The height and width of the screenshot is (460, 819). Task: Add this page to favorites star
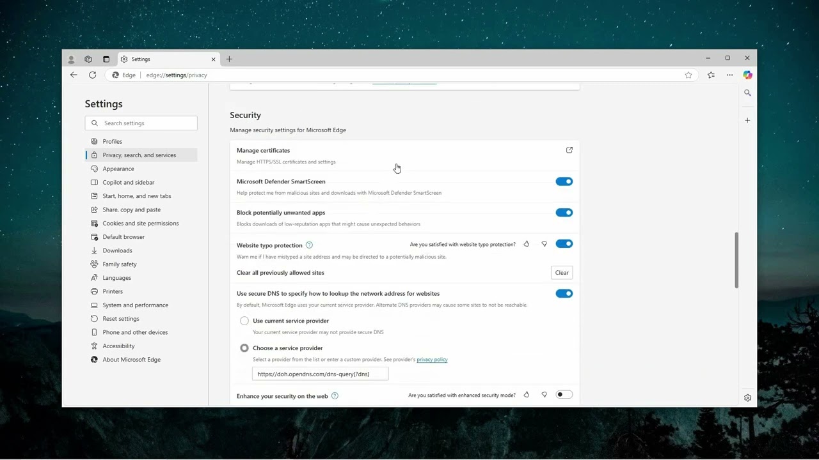pos(688,75)
